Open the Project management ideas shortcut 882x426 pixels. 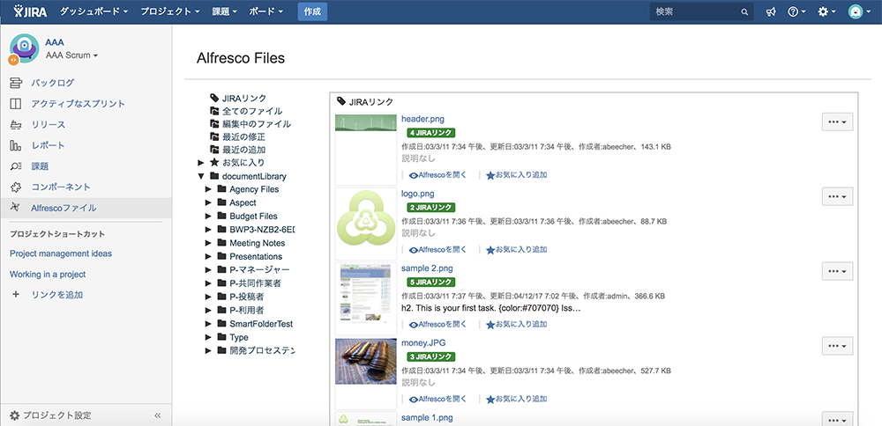(x=61, y=253)
